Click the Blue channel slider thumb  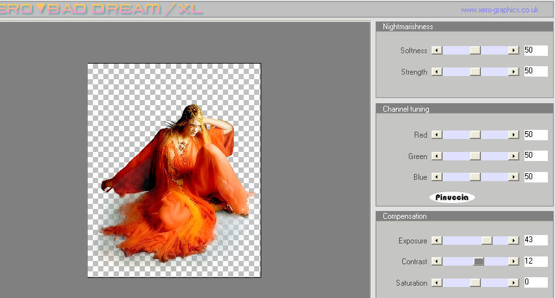[x=475, y=177]
